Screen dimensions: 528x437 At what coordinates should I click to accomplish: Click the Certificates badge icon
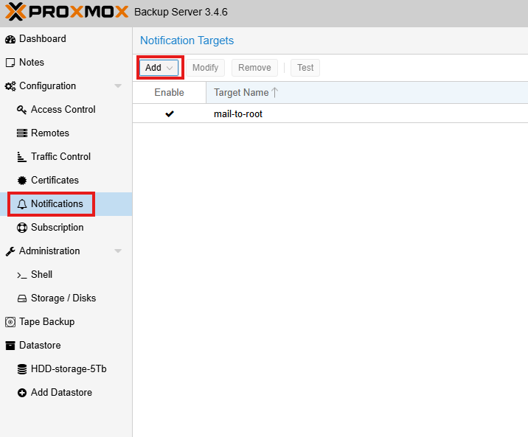tap(22, 181)
